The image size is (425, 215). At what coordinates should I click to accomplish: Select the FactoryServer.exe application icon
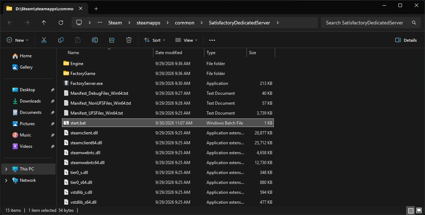point(66,83)
